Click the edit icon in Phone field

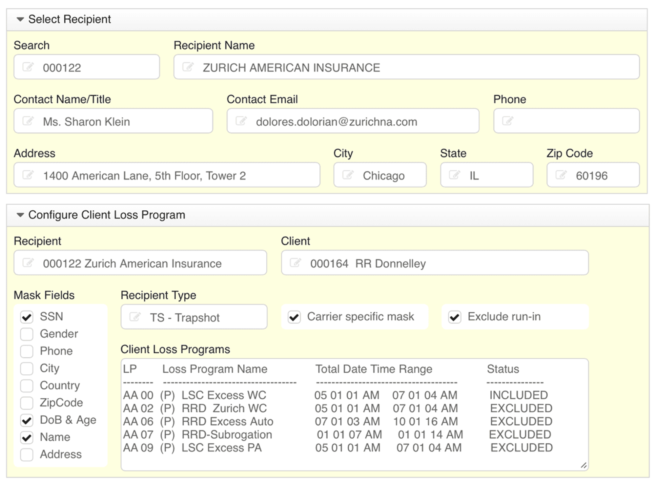pyautogui.click(x=507, y=121)
